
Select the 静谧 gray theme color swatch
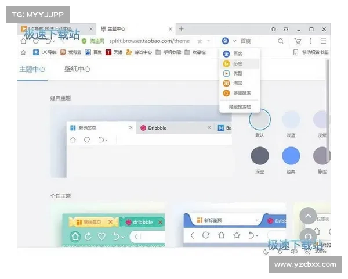coord(321,156)
